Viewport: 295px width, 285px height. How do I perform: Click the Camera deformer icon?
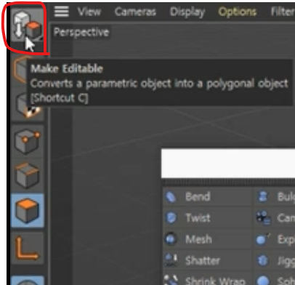(x=262, y=218)
